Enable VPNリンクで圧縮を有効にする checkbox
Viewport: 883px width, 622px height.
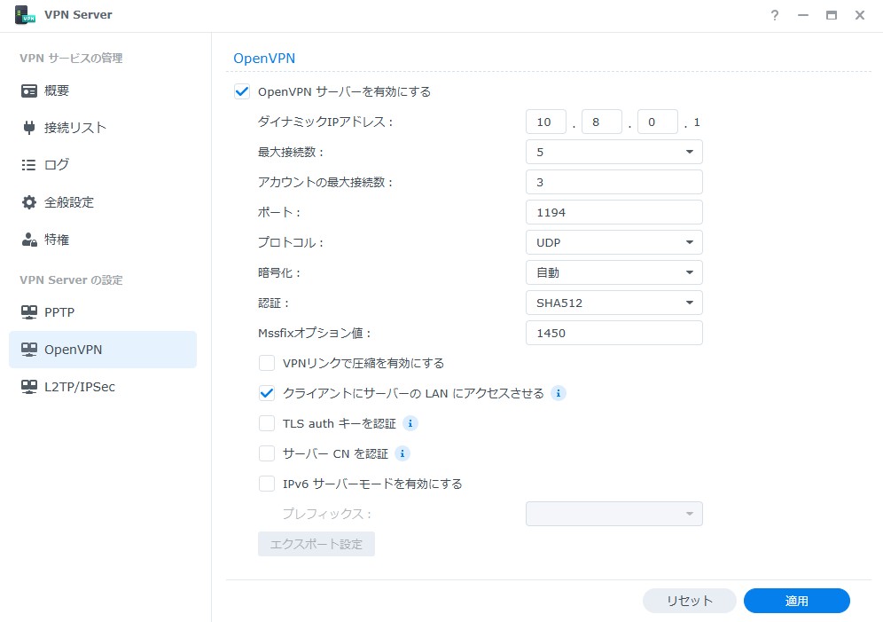point(267,363)
